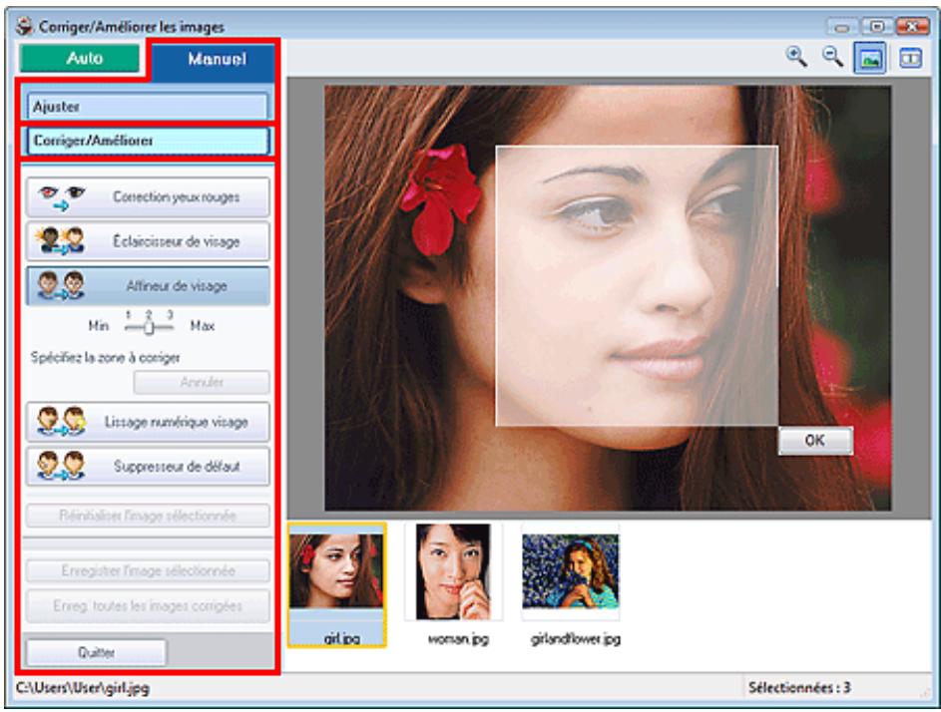941x712 pixels.
Task: Click the face brightener people icon
Action: pos(60,241)
